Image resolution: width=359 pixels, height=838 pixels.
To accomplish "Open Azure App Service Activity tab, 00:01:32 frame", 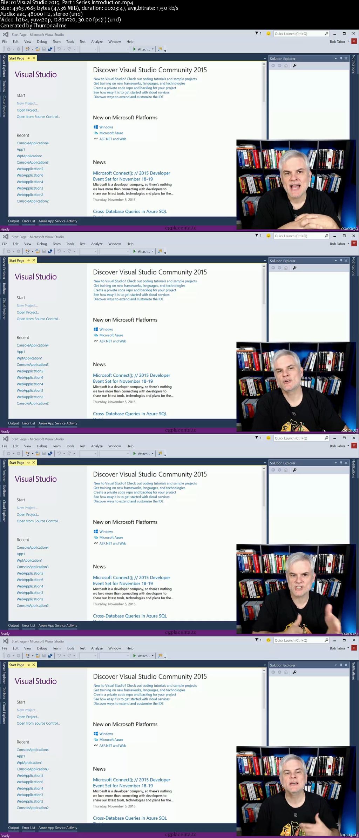I will pyautogui.click(x=58, y=423).
